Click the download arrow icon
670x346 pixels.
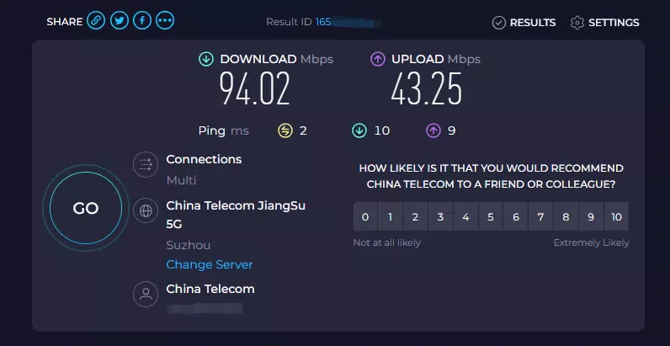[x=206, y=59]
